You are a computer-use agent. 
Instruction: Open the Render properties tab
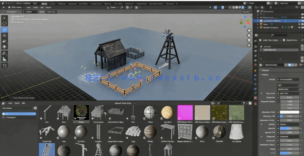tap(256, 46)
